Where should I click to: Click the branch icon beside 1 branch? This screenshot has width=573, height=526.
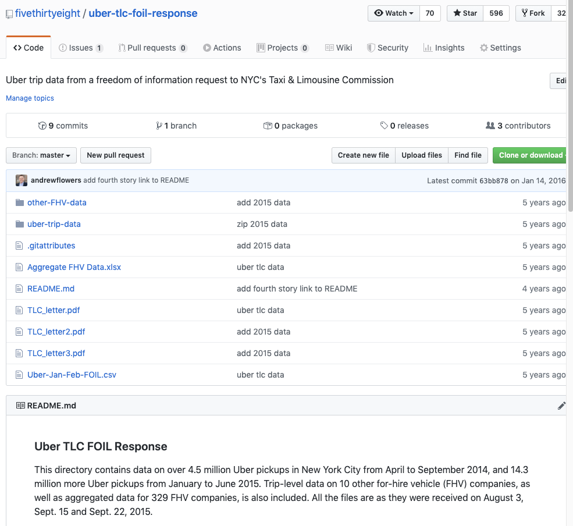click(x=159, y=126)
